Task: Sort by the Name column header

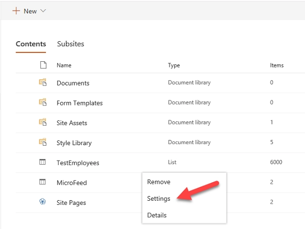Action: (64, 65)
